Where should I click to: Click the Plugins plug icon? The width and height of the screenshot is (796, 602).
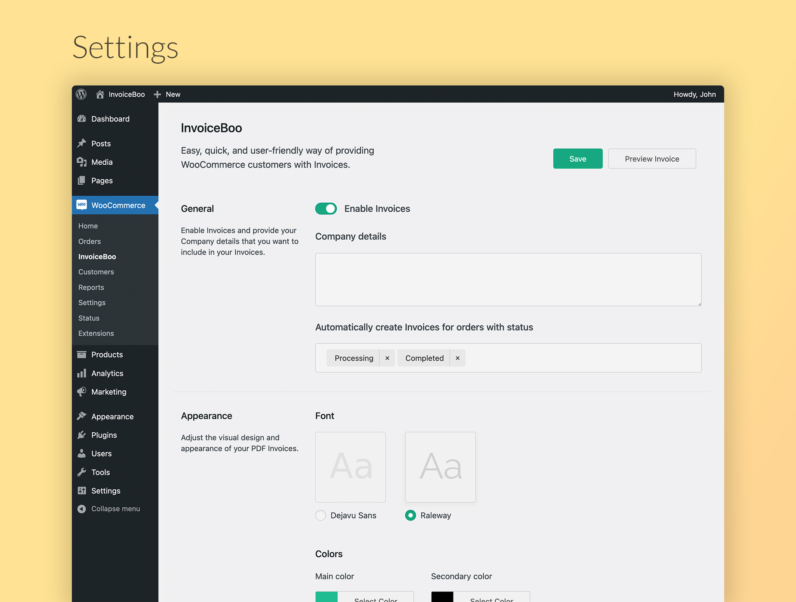(82, 435)
